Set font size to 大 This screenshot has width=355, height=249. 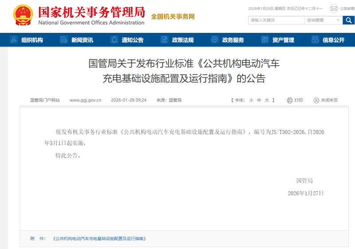tap(267, 100)
